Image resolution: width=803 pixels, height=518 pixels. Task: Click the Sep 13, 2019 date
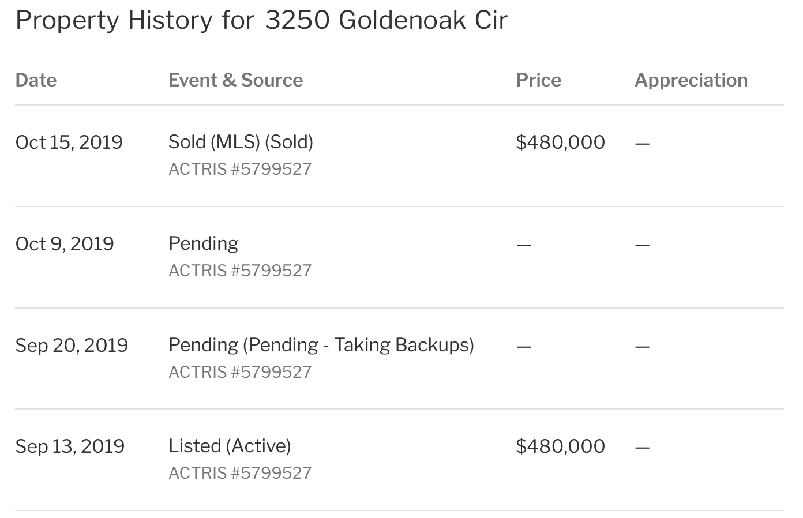click(70, 446)
